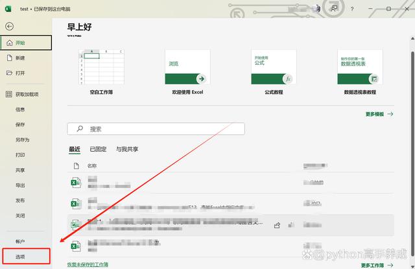Minimize the Excel window
The width and height of the screenshot is (415, 269).
tap(370, 8)
